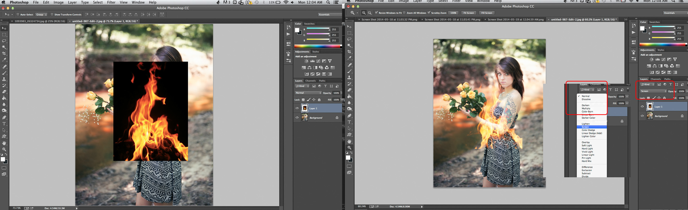
Task: Add Levels adjustment in left window
Action: (x=312, y=61)
